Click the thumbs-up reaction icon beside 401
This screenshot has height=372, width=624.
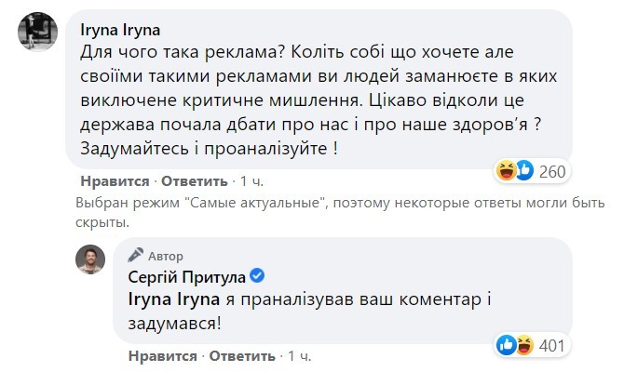click(508, 345)
